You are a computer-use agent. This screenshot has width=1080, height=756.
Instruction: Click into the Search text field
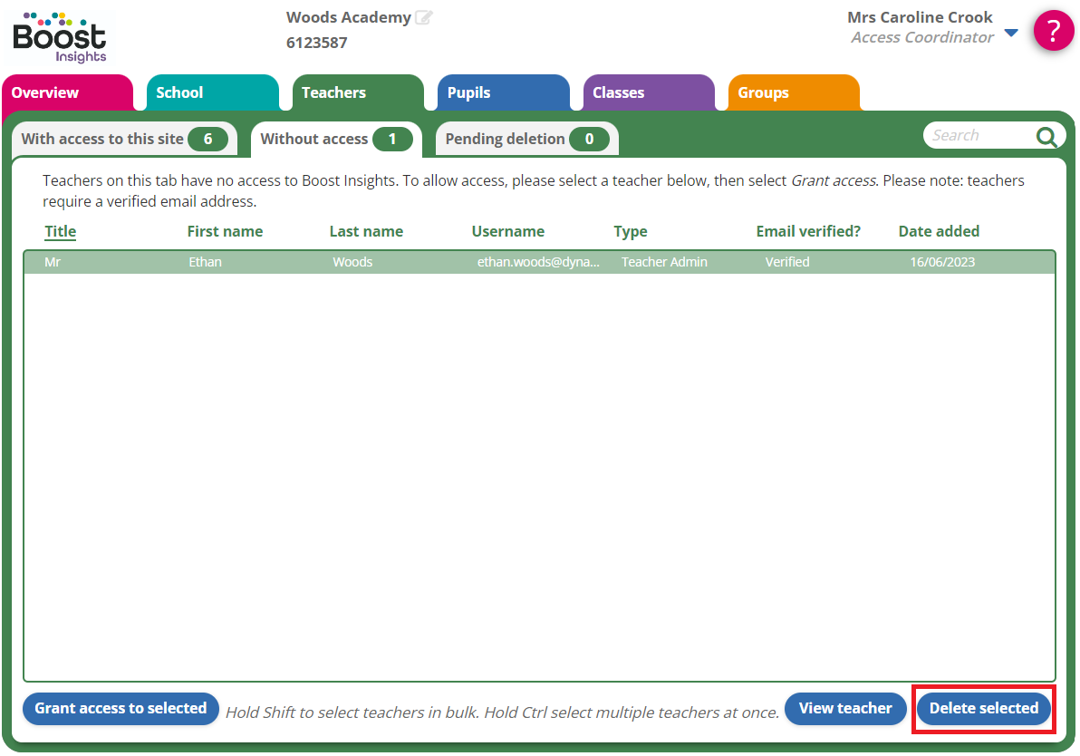[977, 136]
